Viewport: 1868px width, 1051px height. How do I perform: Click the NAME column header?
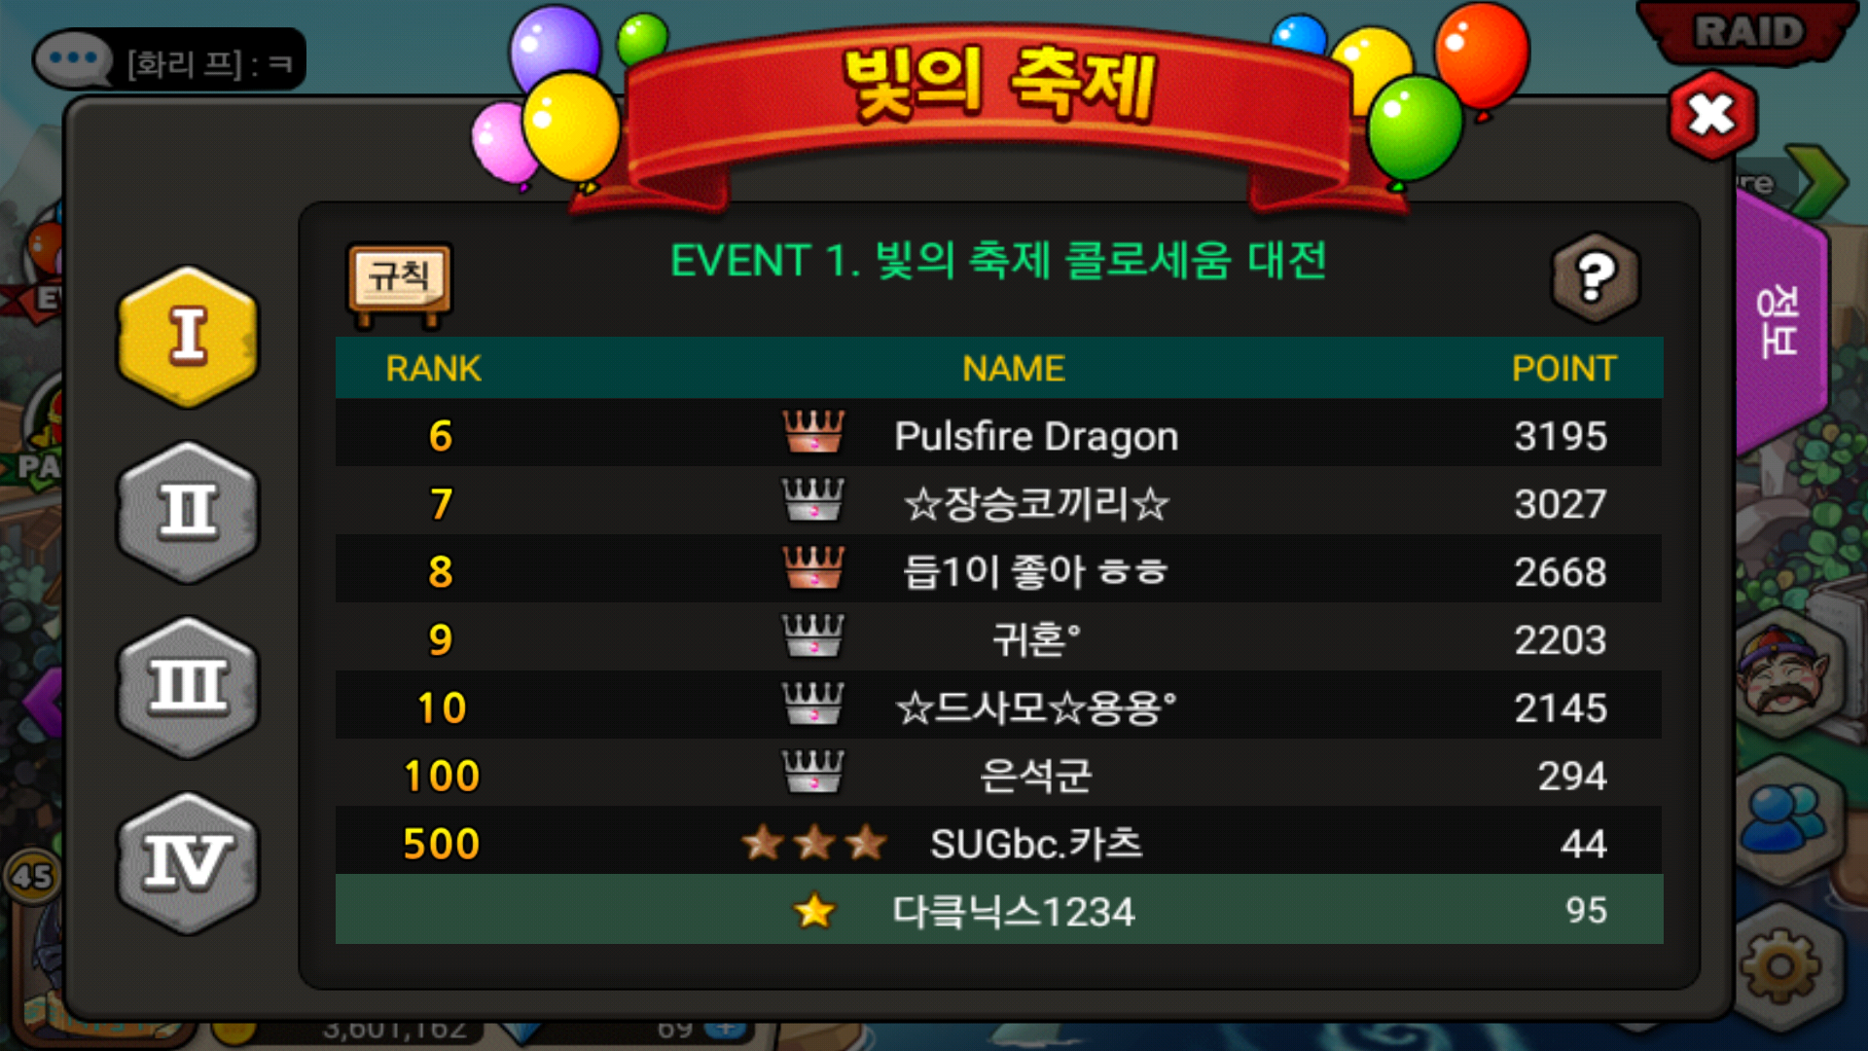[1013, 369]
